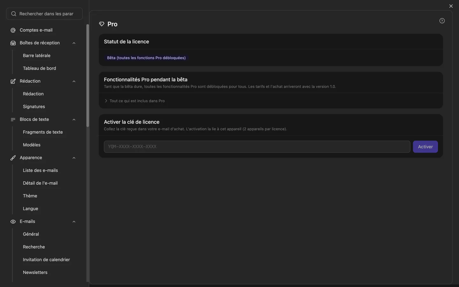Click "Fonctionnalités Pro pendant la bêta" heading
459x287 pixels.
click(x=146, y=80)
